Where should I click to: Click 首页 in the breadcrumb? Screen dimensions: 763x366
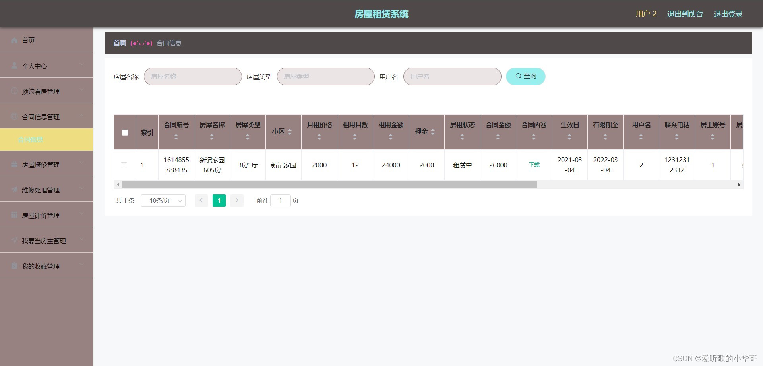click(120, 43)
